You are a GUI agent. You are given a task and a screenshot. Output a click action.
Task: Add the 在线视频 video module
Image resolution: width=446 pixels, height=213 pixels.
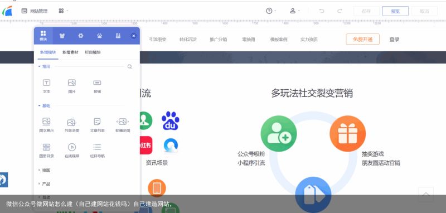coord(72,151)
